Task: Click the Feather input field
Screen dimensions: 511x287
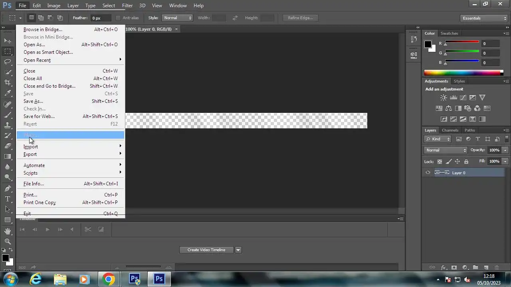Action: point(101,18)
